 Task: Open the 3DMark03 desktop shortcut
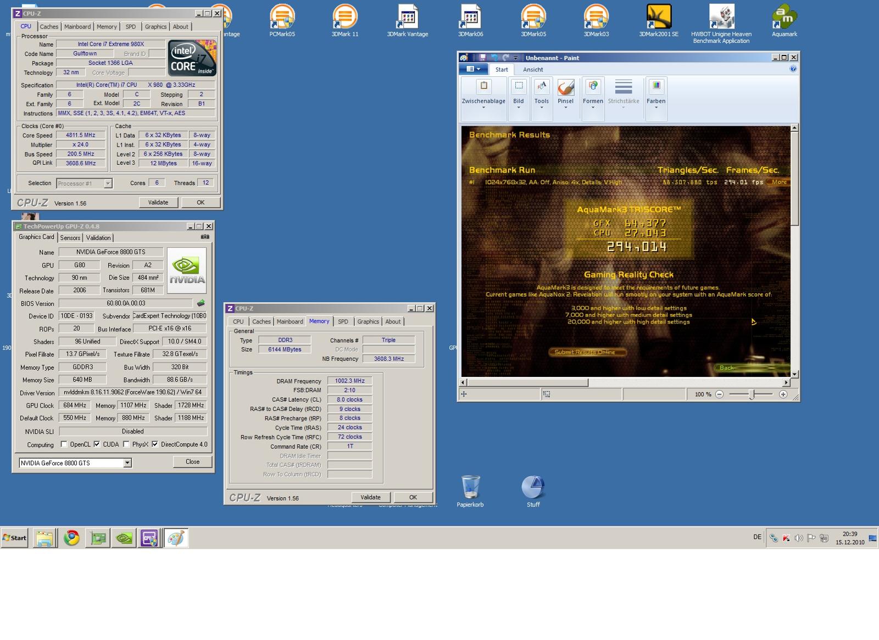(596, 20)
